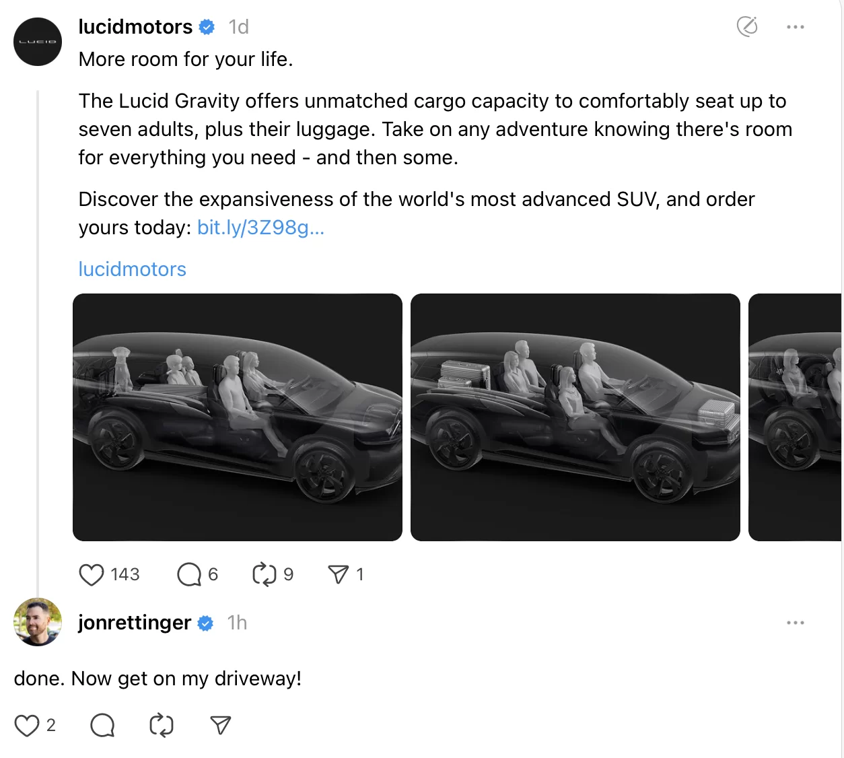
Task: View the partially visible third car image
Action: coord(795,417)
